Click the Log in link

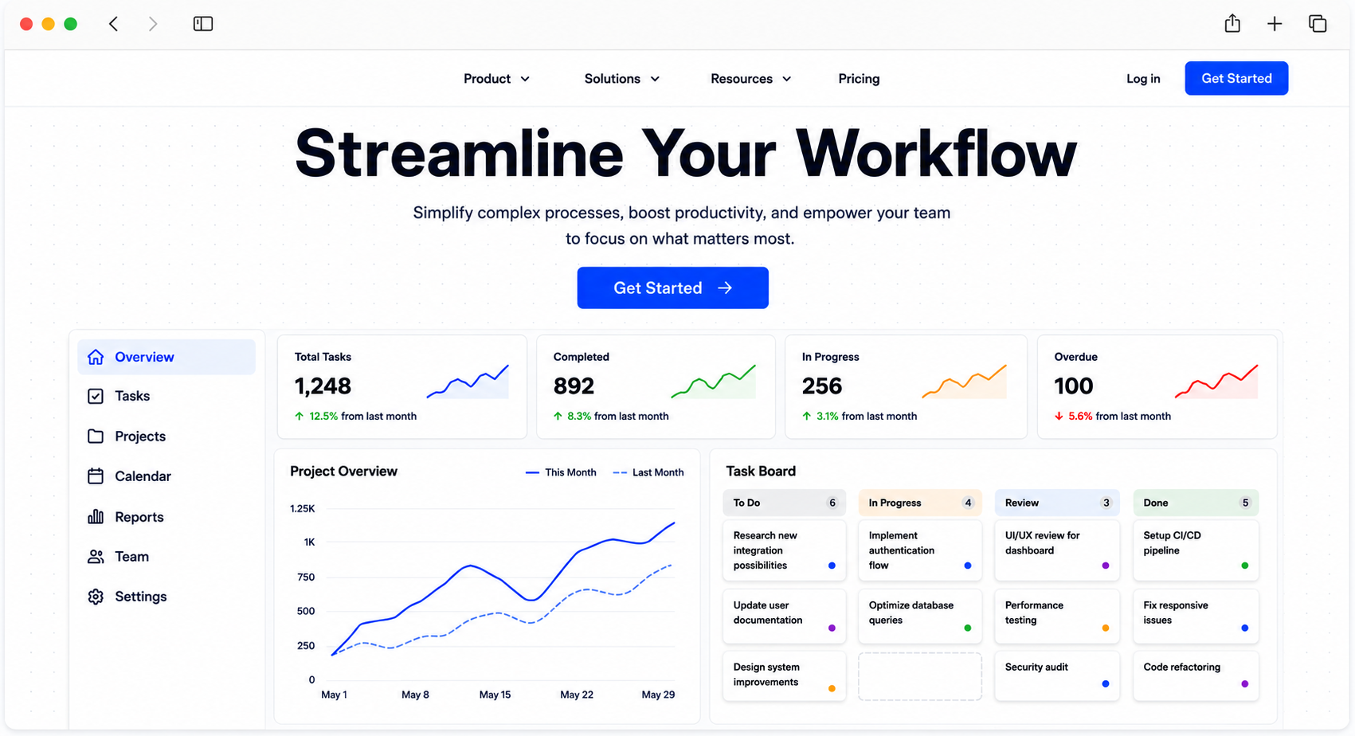point(1143,78)
